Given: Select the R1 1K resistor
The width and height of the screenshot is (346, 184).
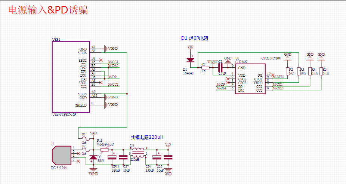Looking at the screenshot, I should point(205,68).
